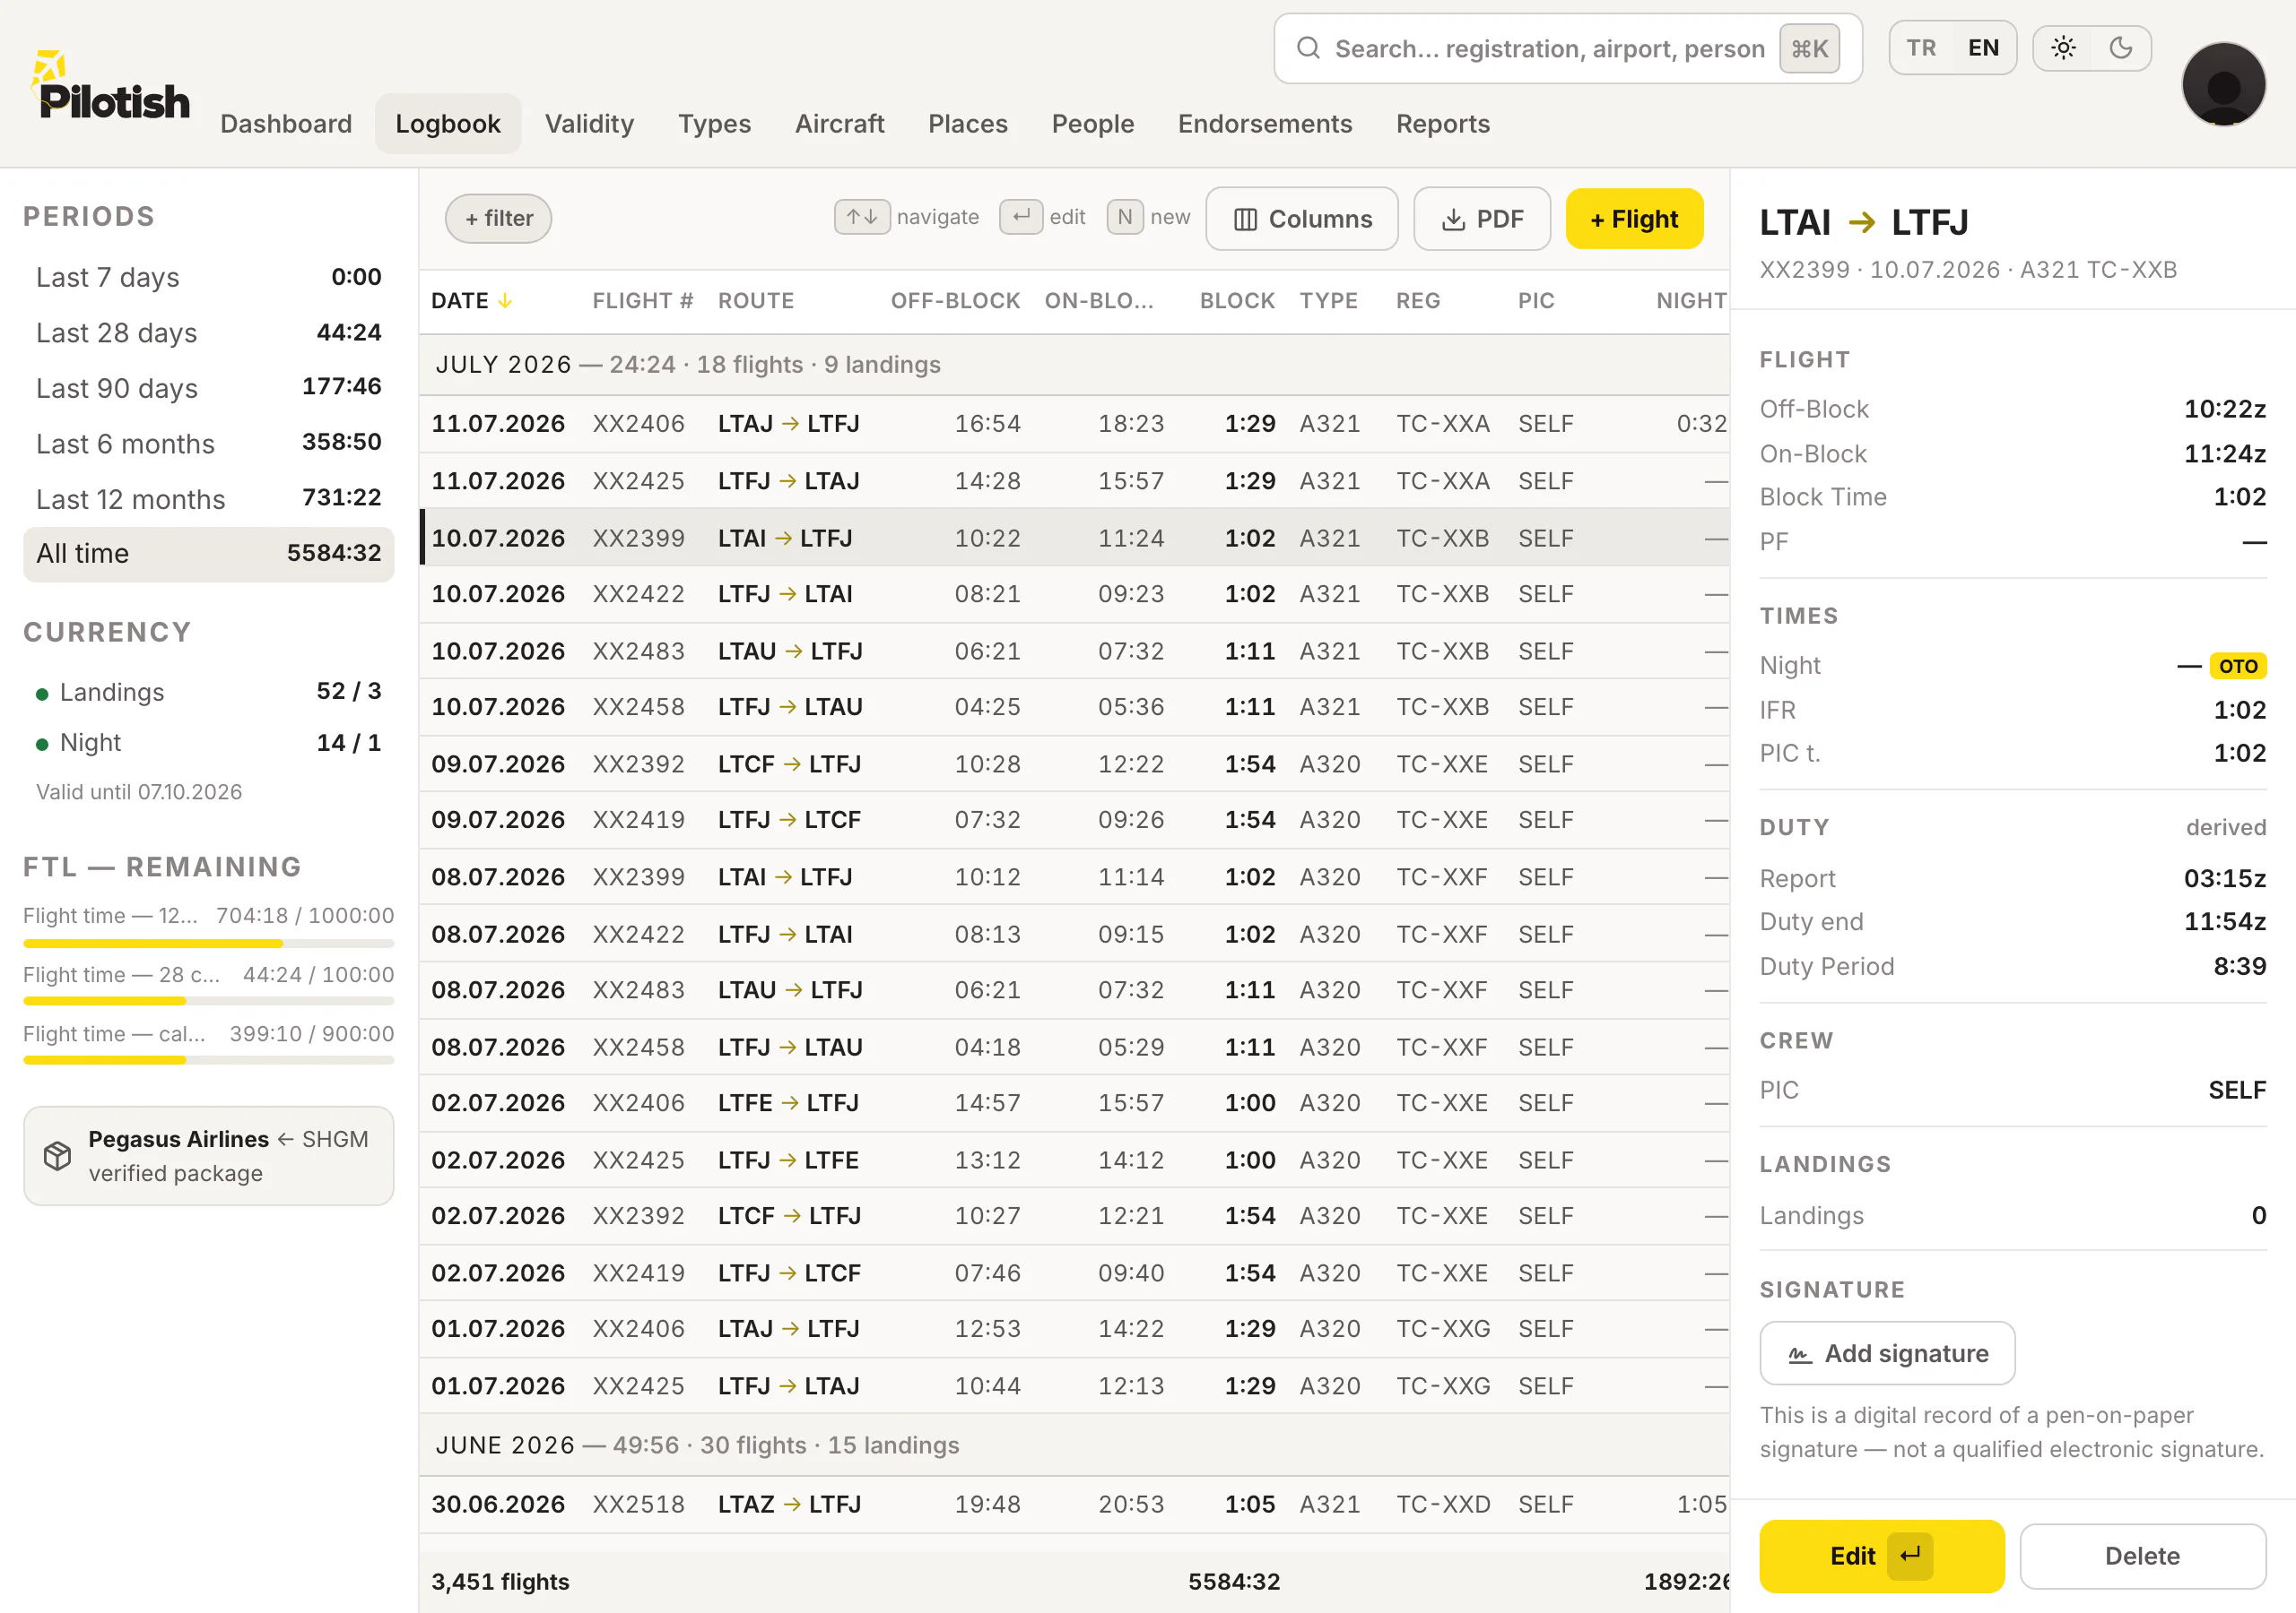Click Landings currency row
The image size is (2296, 1613).
[x=208, y=692]
